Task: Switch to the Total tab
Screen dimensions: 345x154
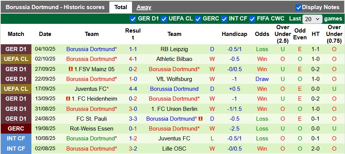Action: (121, 7)
